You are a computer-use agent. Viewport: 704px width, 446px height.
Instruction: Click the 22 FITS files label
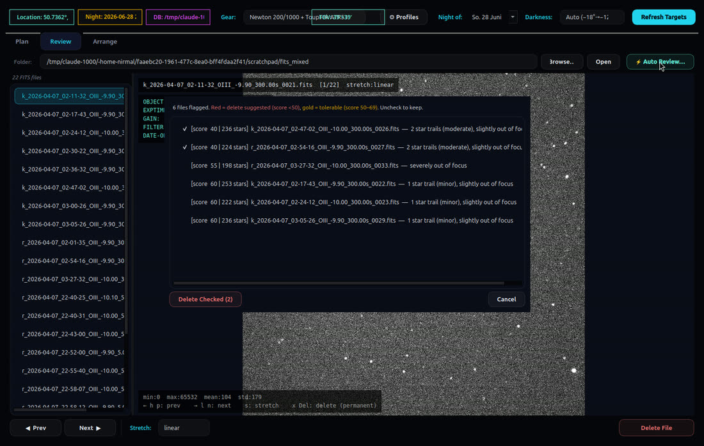(27, 77)
